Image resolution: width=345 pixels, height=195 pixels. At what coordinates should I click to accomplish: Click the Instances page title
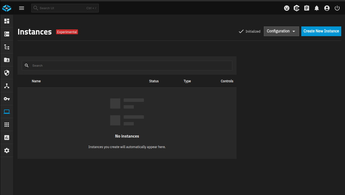tap(35, 32)
